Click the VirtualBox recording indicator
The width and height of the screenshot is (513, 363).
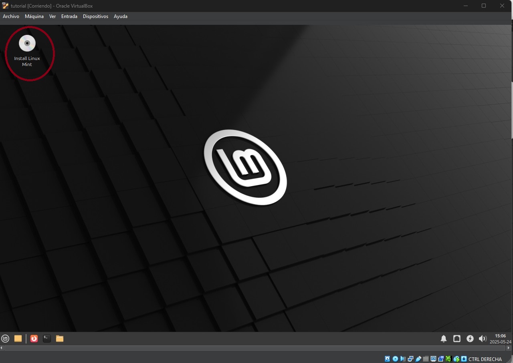coord(441,359)
